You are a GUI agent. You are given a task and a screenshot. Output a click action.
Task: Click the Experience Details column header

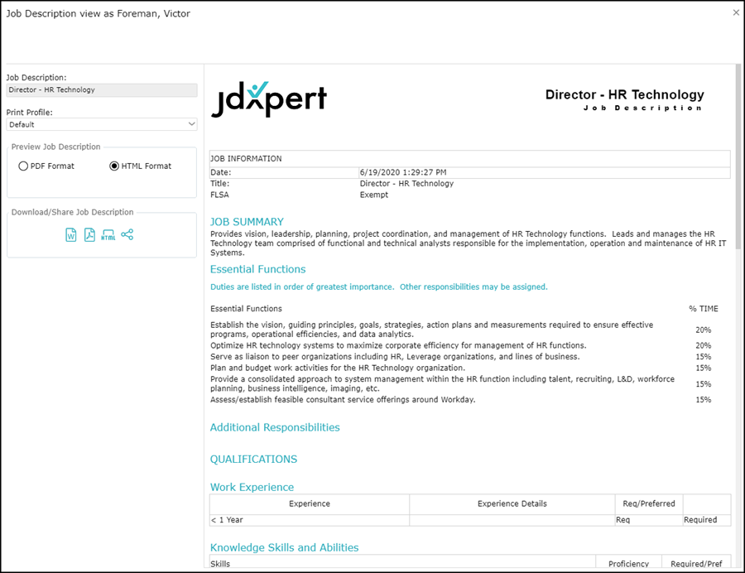click(512, 503)
